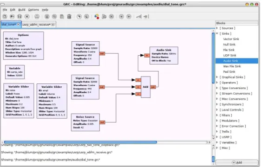
Task: Close the current flow graph via the toolbar X icon
Action: click(x=27, y=17)
